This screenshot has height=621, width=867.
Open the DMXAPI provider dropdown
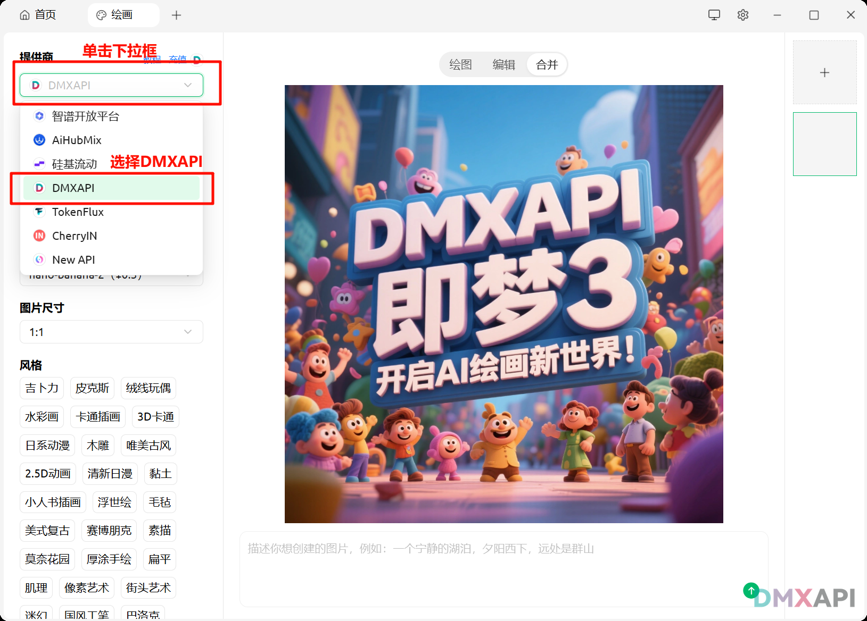tap(111, 85)
